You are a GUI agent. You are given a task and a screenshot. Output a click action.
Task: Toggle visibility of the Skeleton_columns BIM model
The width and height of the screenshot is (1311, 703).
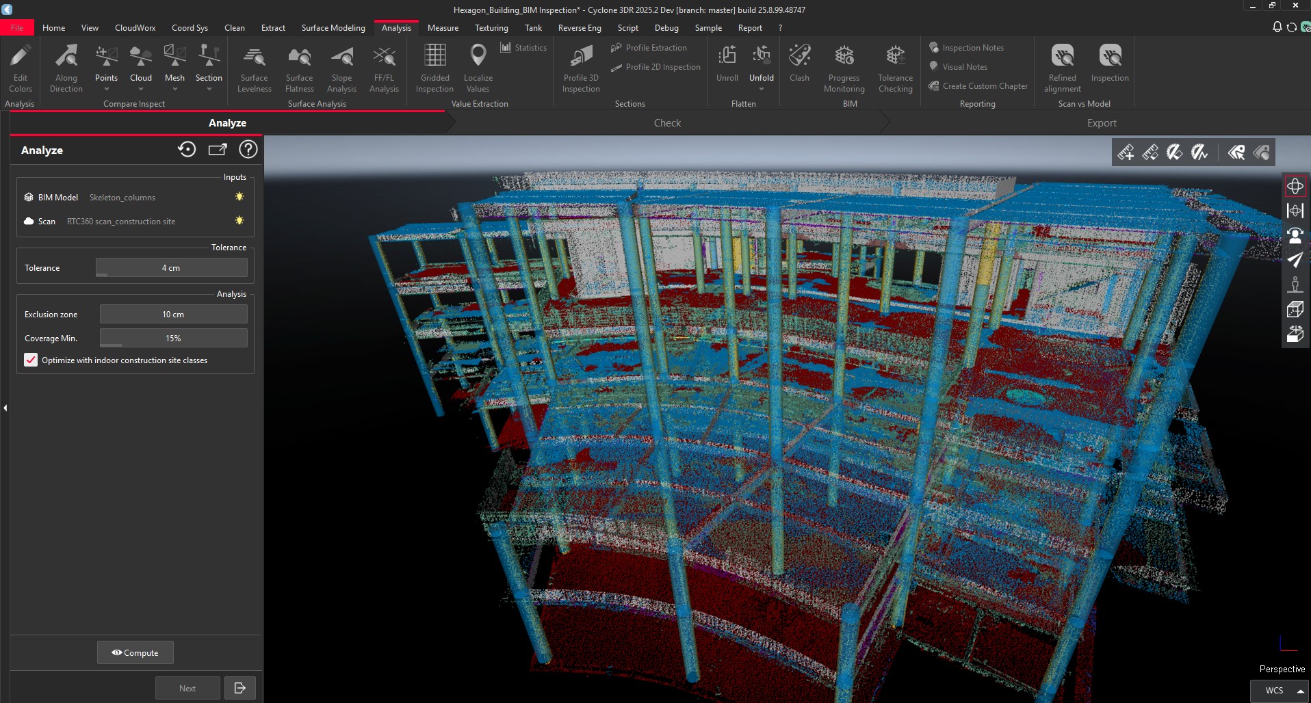[239, 197]
